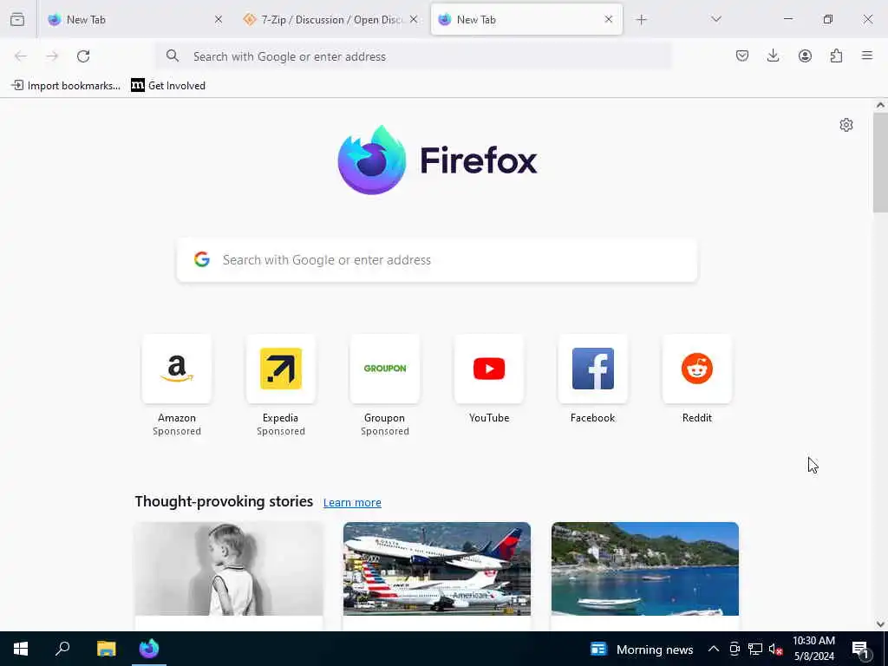888x666 pixels.
Task: Follow the Learn more link
Action: (352, 502)
